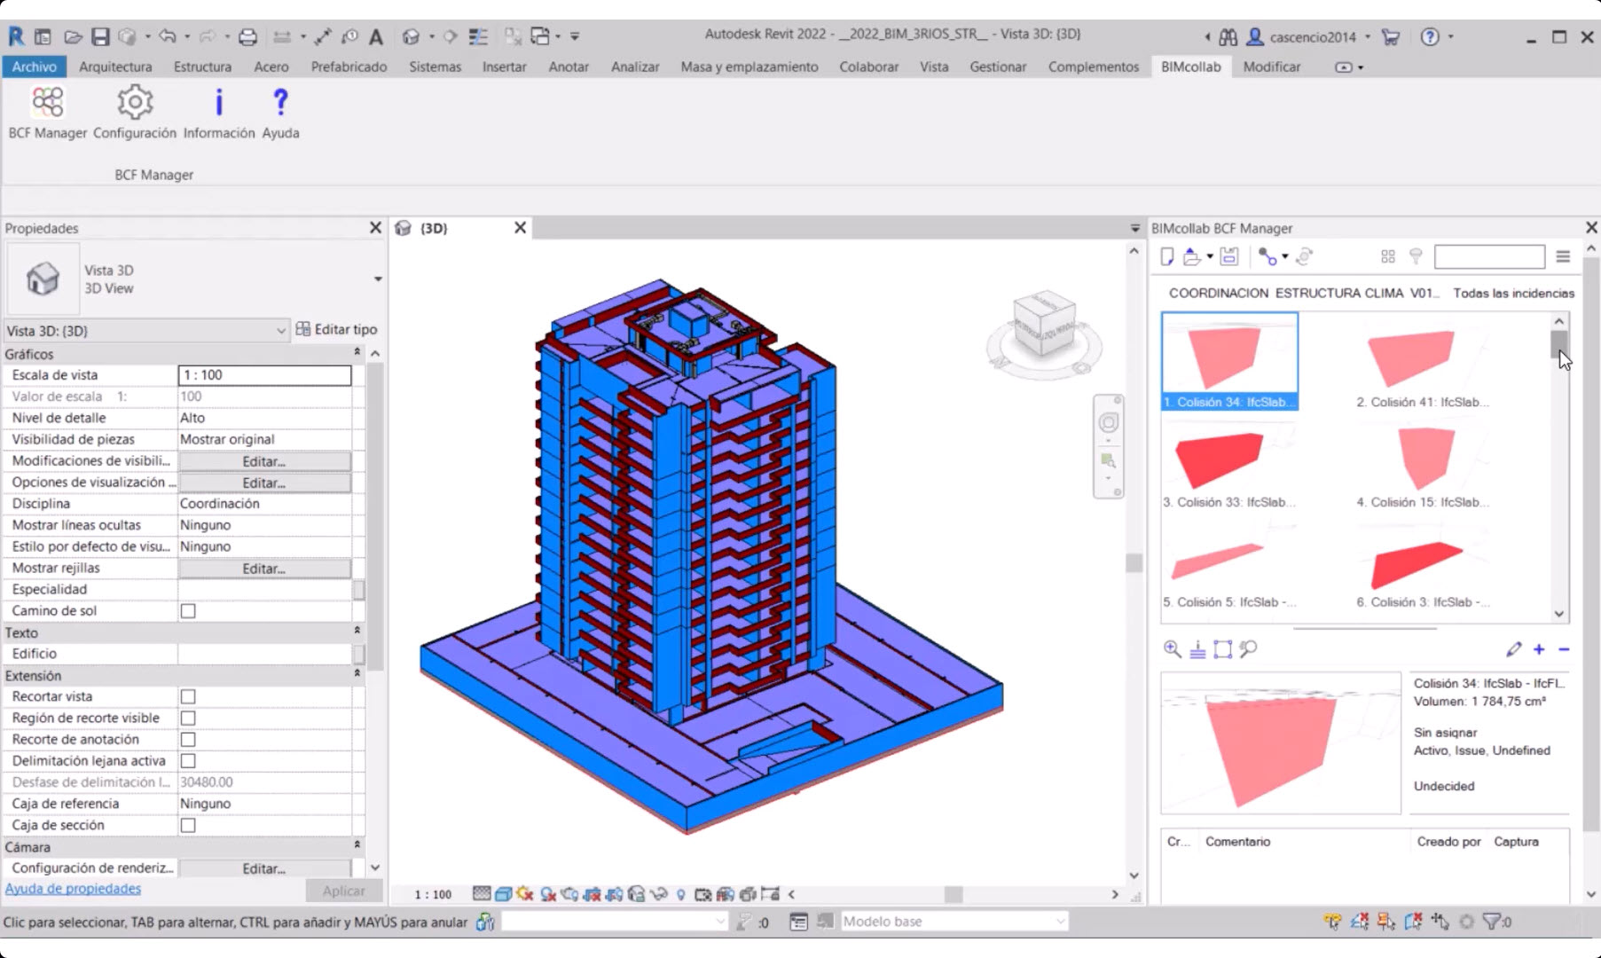
Task: Activate the zoom magnifier in BCF Manager preview toolbar
Action: click(1171, 649)
